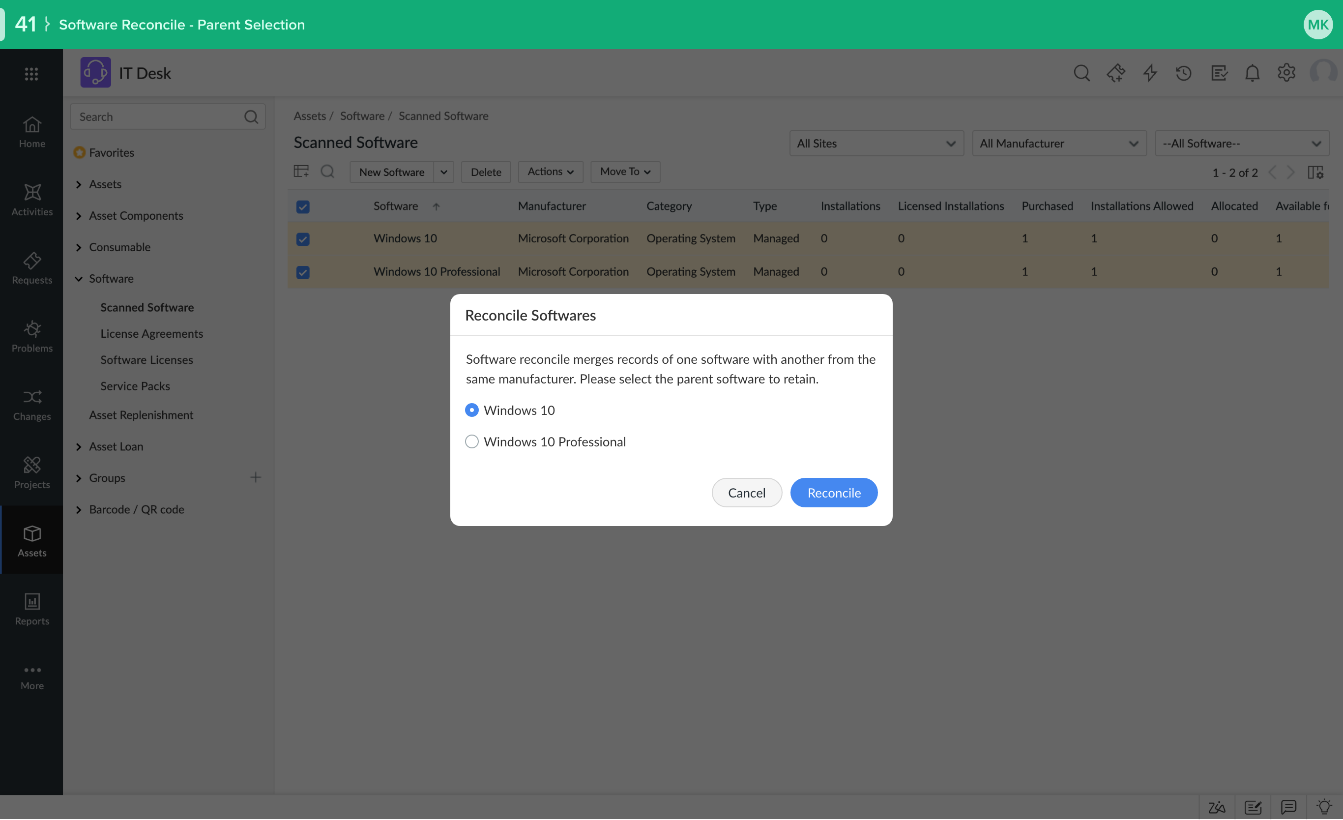Sort by Manufacturer column header
This screenshot has width=1343, height=820.
[x=552, y=206]
